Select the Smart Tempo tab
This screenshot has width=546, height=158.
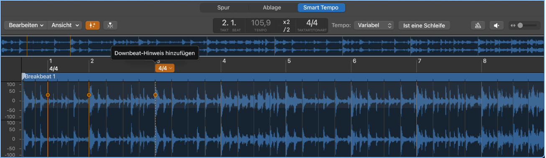click(x=321, y=7)
